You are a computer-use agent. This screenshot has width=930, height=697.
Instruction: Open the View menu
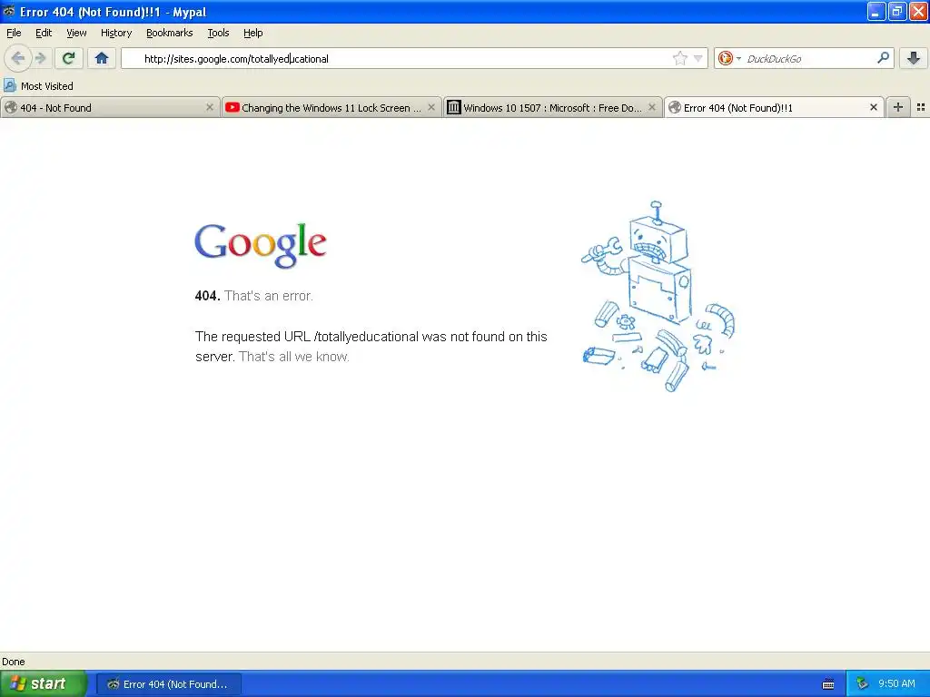[x=76, y=33]
